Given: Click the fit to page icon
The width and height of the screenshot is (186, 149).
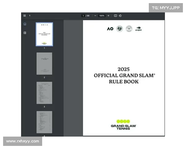Looking at the screenshot, I should (115, 16).
